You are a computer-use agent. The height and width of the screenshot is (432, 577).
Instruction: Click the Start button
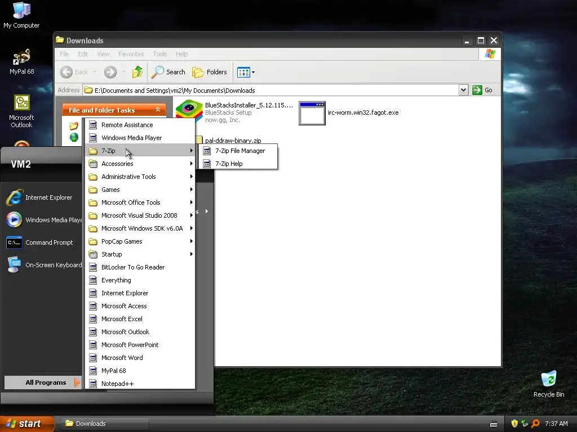pos(27,424)
